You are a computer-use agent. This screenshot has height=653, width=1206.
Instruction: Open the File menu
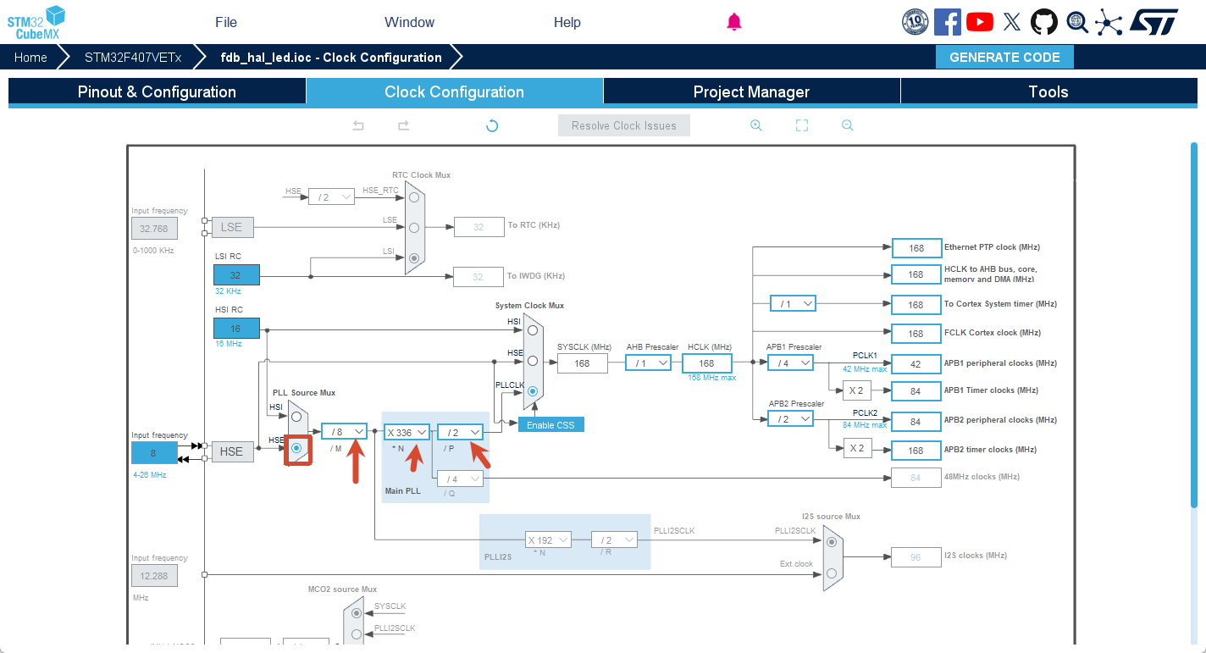point(226,22)
